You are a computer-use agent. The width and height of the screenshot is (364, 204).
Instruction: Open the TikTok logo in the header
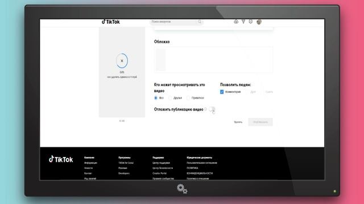[x=111, y=22]
